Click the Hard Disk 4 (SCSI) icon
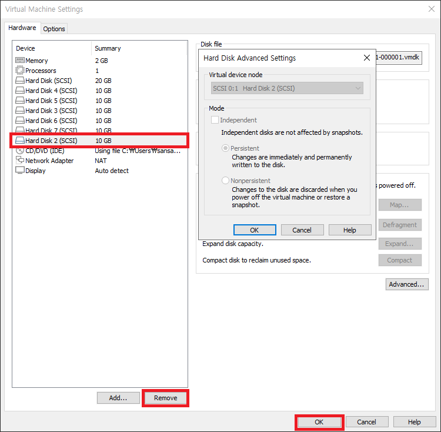The height and width of the screenshot is (432, 441). pyautogui.click(x=19, y=90)
